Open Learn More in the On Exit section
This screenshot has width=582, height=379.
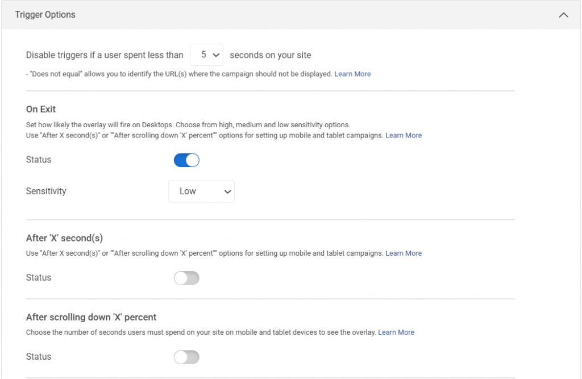pyautogui.click(x=404, y=135)
